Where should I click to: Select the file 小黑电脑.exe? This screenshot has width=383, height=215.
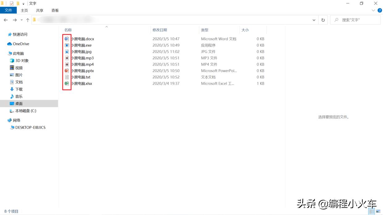coord(81,45)
